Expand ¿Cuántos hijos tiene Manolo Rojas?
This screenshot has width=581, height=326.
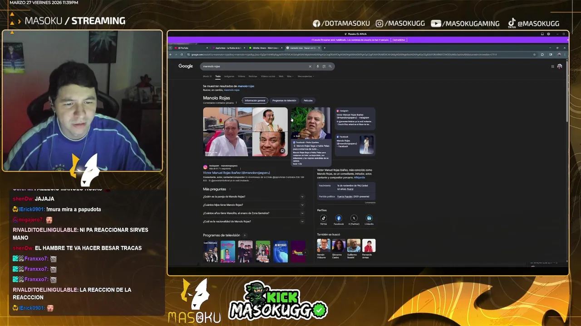point(253,205)
